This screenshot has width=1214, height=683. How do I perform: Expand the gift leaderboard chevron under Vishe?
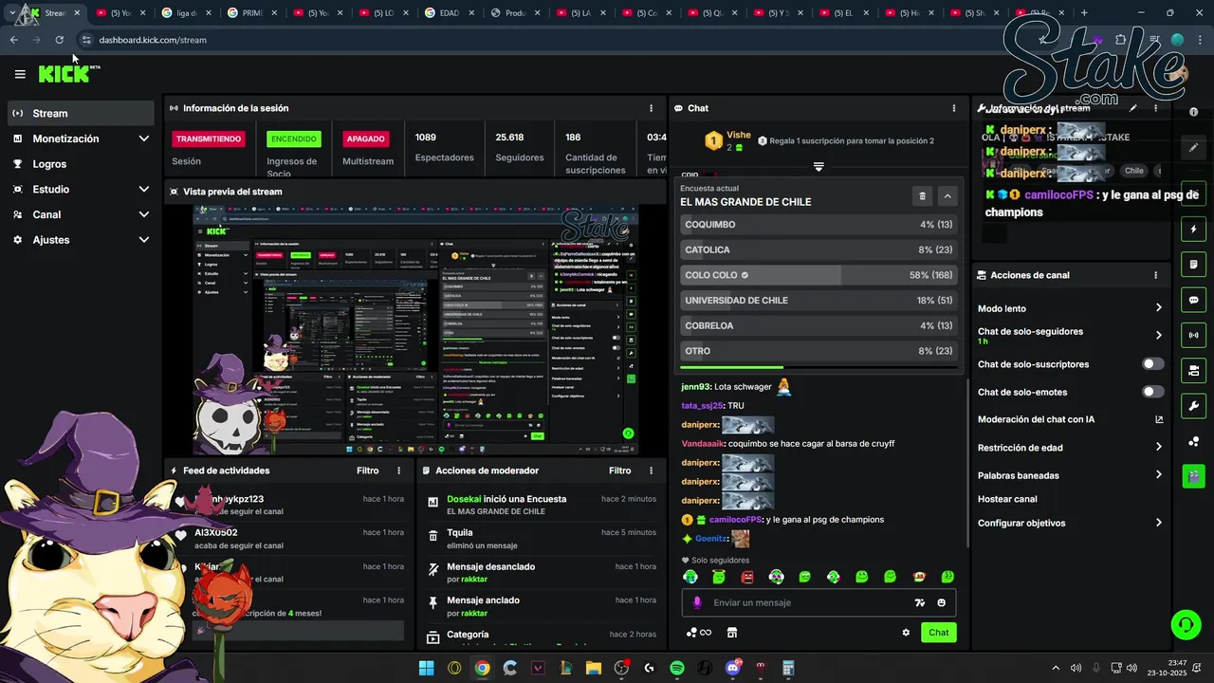[819, 166]
